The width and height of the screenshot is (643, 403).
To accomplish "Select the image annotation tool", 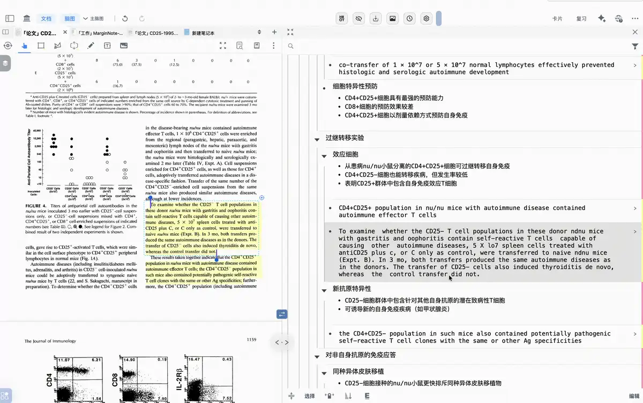I will (x=124, y=46).
